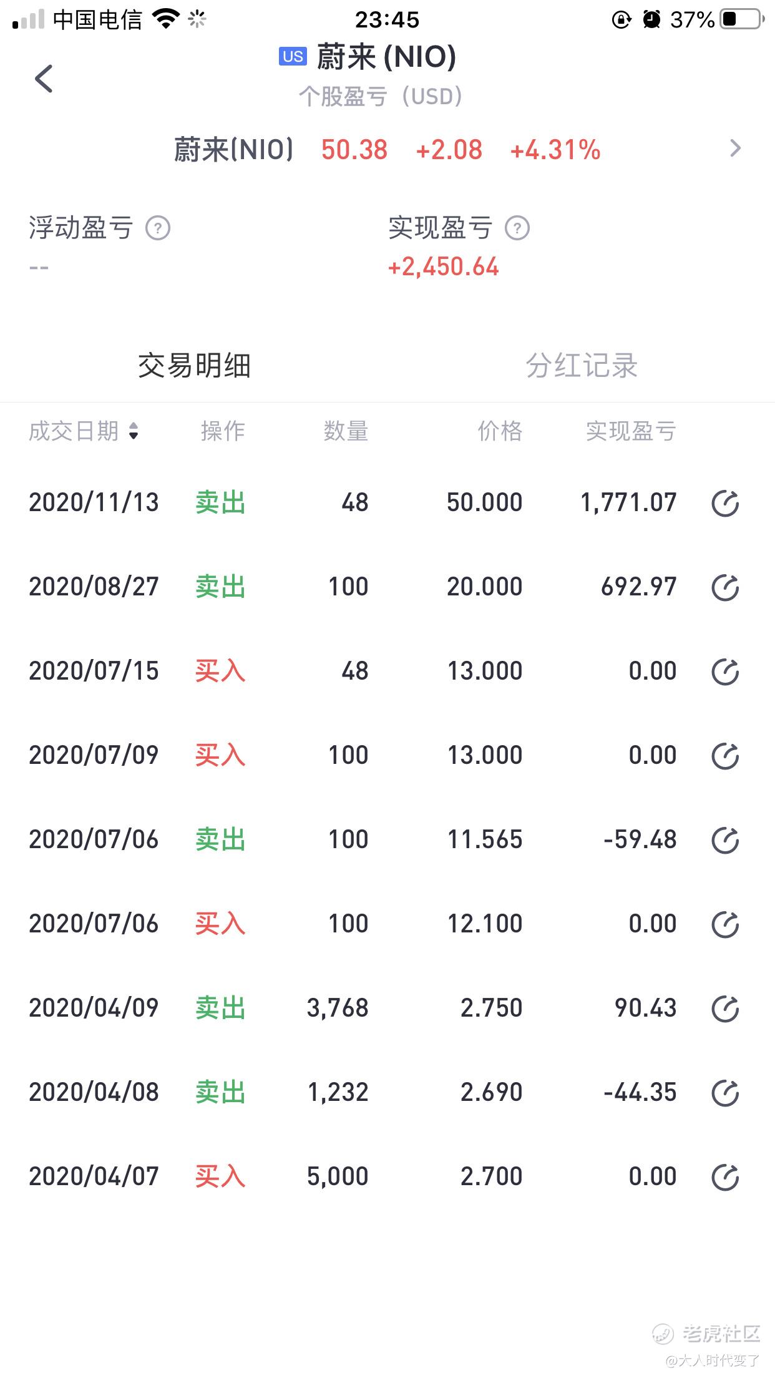Tap help icon beside 实现盈亏
Image resolution: width=775 pixels, height=1378 pixels.
click(517, 228)
